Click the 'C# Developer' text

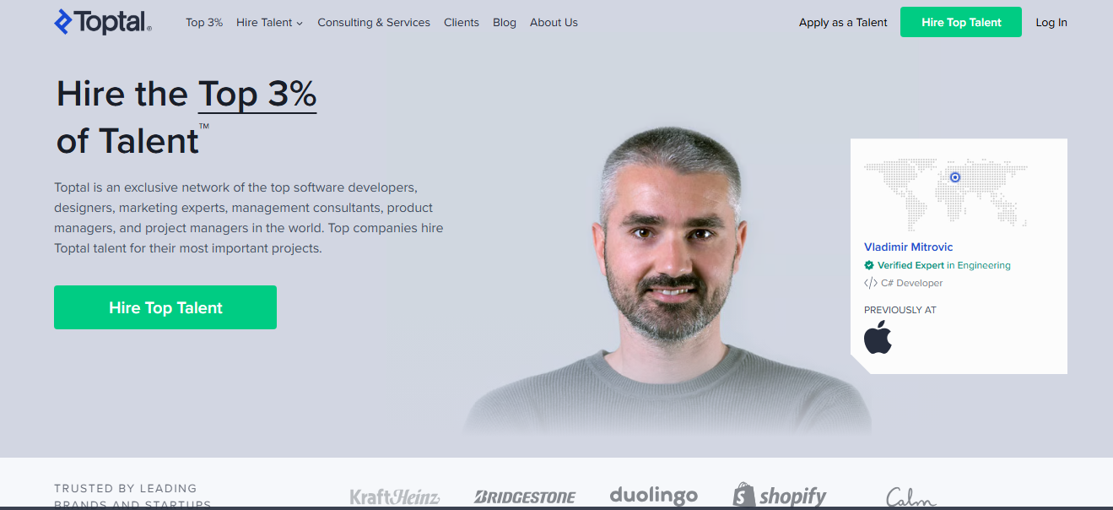point(912,283)
